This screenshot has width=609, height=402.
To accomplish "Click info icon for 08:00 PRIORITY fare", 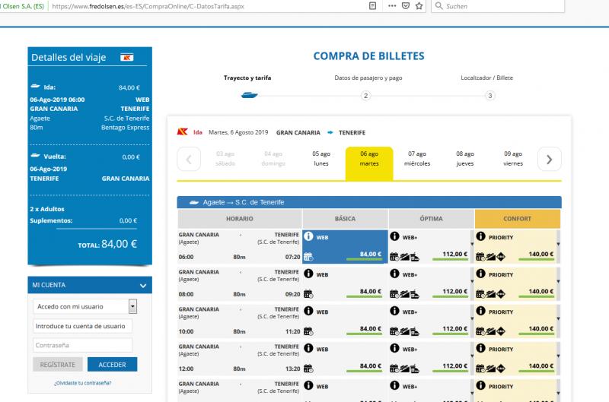I will [x=481, y=274].
